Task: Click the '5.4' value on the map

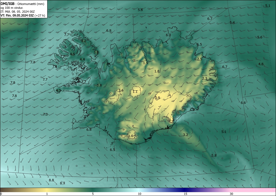Action: pos(232,23)
